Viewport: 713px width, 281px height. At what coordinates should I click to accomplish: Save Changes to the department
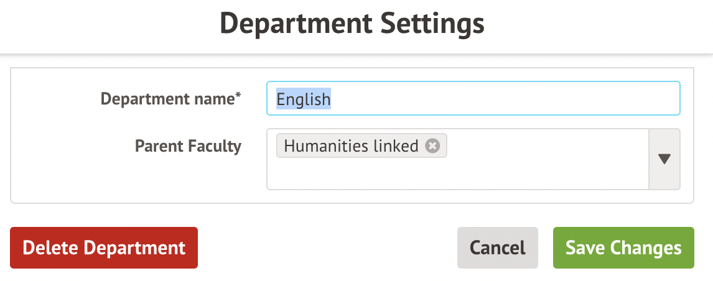(623, 247)
